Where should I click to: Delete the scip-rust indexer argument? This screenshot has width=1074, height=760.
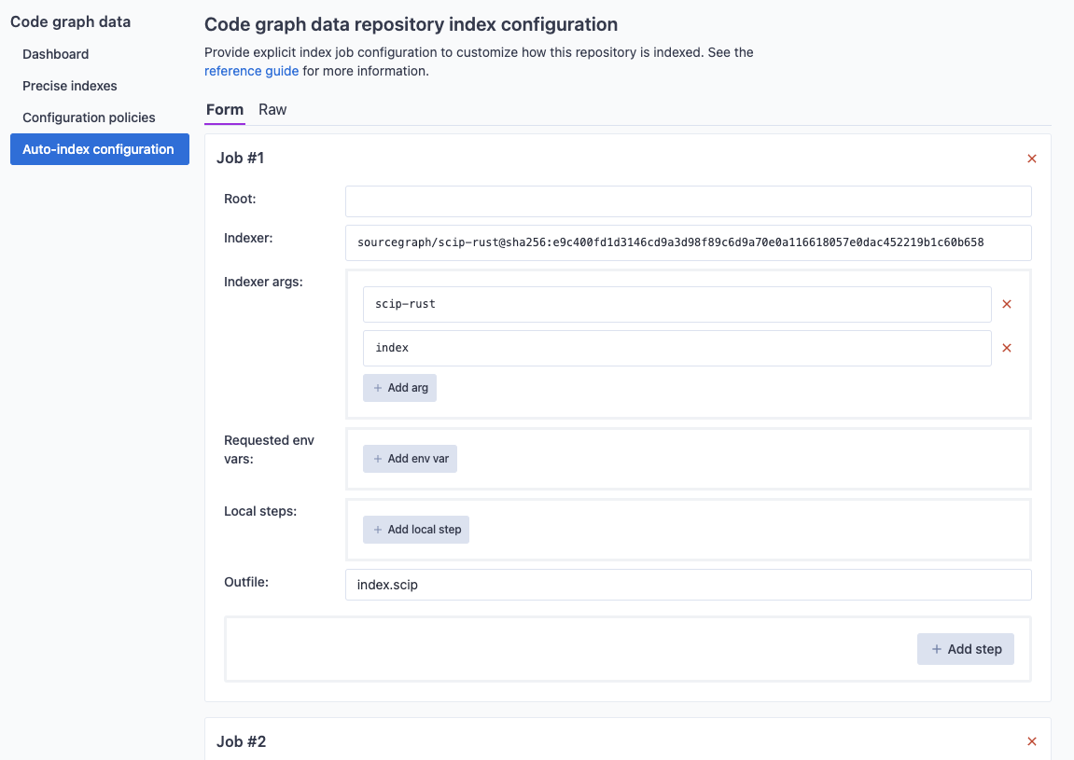point(1007,304)
